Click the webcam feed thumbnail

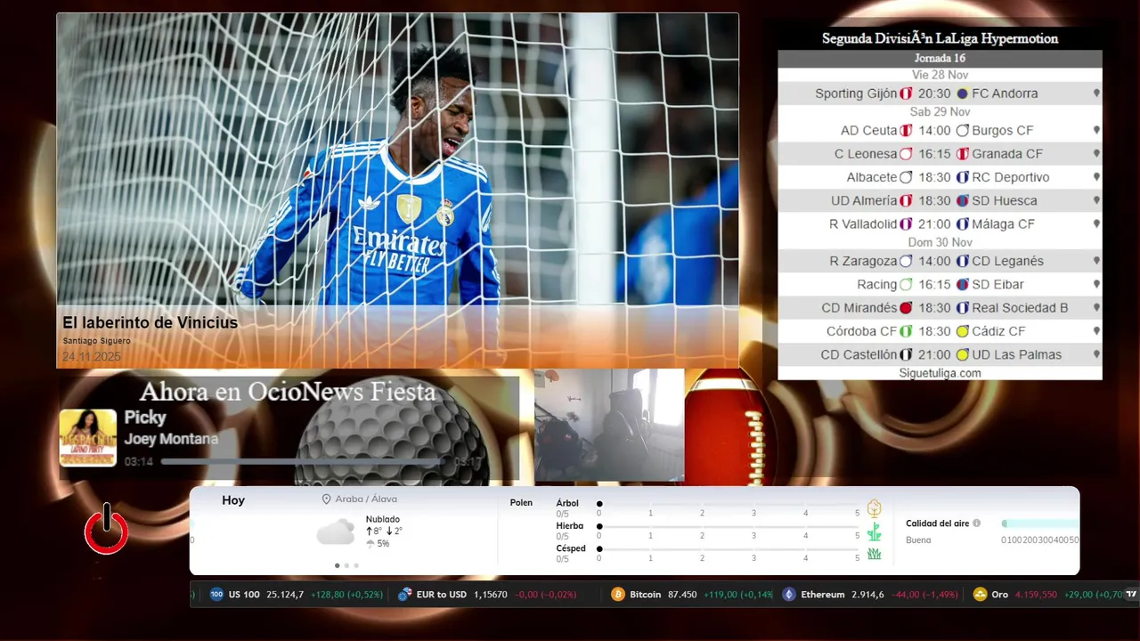pyautogui.click(x=609, y=425)
